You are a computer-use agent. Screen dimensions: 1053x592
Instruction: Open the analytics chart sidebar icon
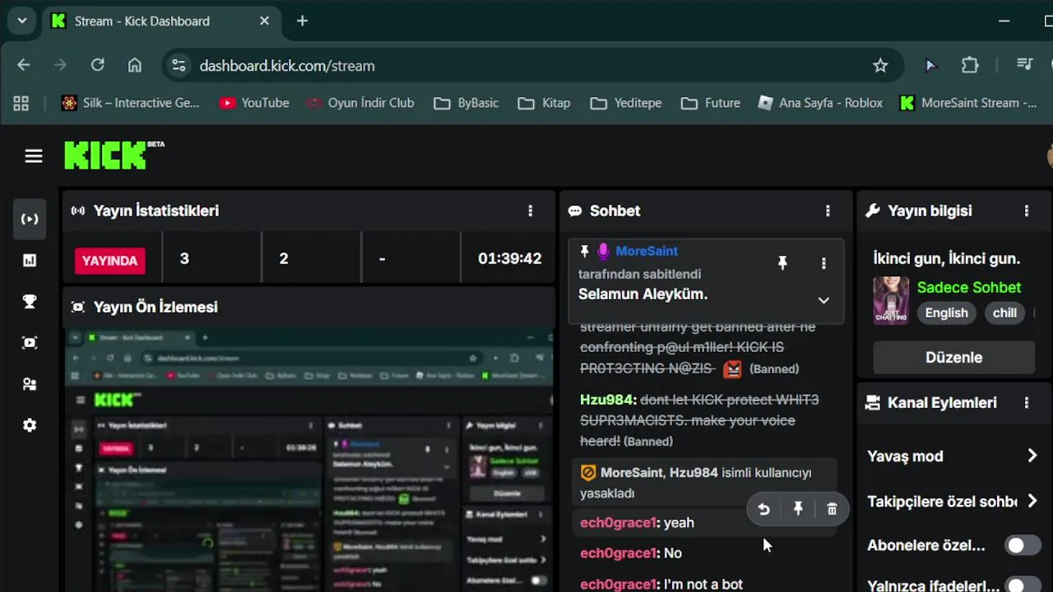pyautogui.click(x=30, y=261)
